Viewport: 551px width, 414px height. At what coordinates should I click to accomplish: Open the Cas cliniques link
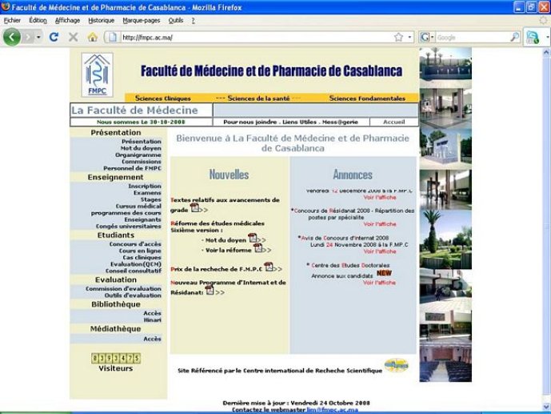pyautogui.click(x=142, y=257)
